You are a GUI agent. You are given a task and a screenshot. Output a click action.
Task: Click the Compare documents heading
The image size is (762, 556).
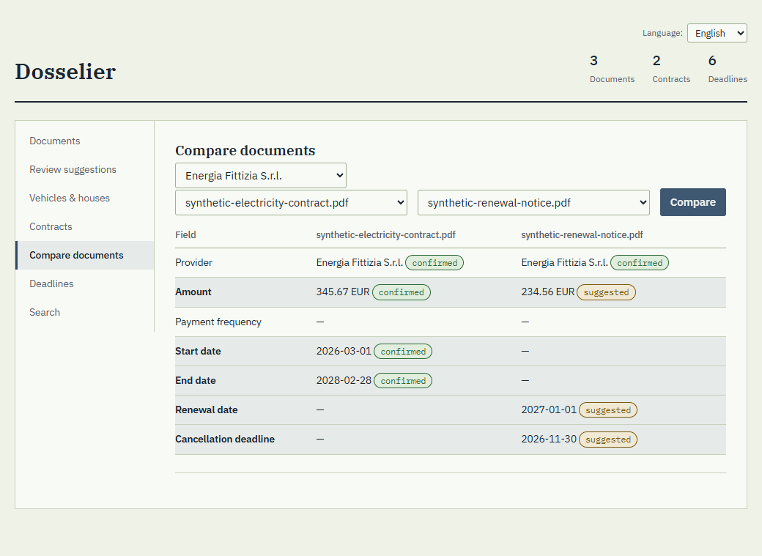[x=245, y=151]
